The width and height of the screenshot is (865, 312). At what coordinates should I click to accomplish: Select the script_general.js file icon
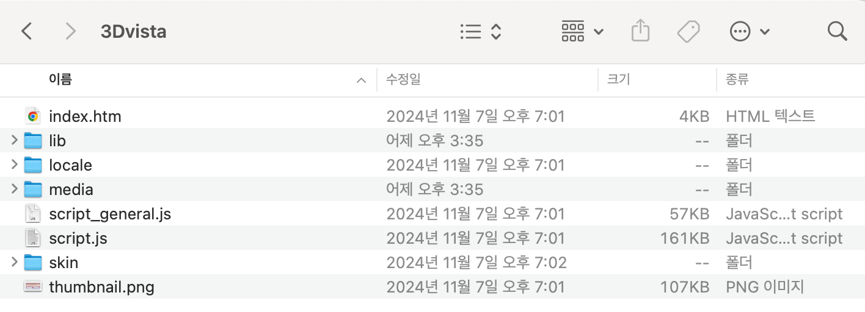[x=33, y=213]
